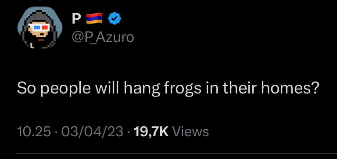This screenshot has width=337, height=159.
Task: Click the 03/04/23 date link
Action: [93, 131]
